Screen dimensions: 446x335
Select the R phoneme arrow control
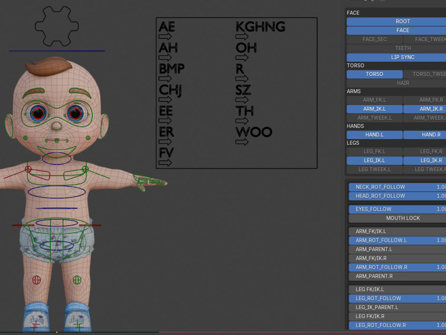[242, 79]
